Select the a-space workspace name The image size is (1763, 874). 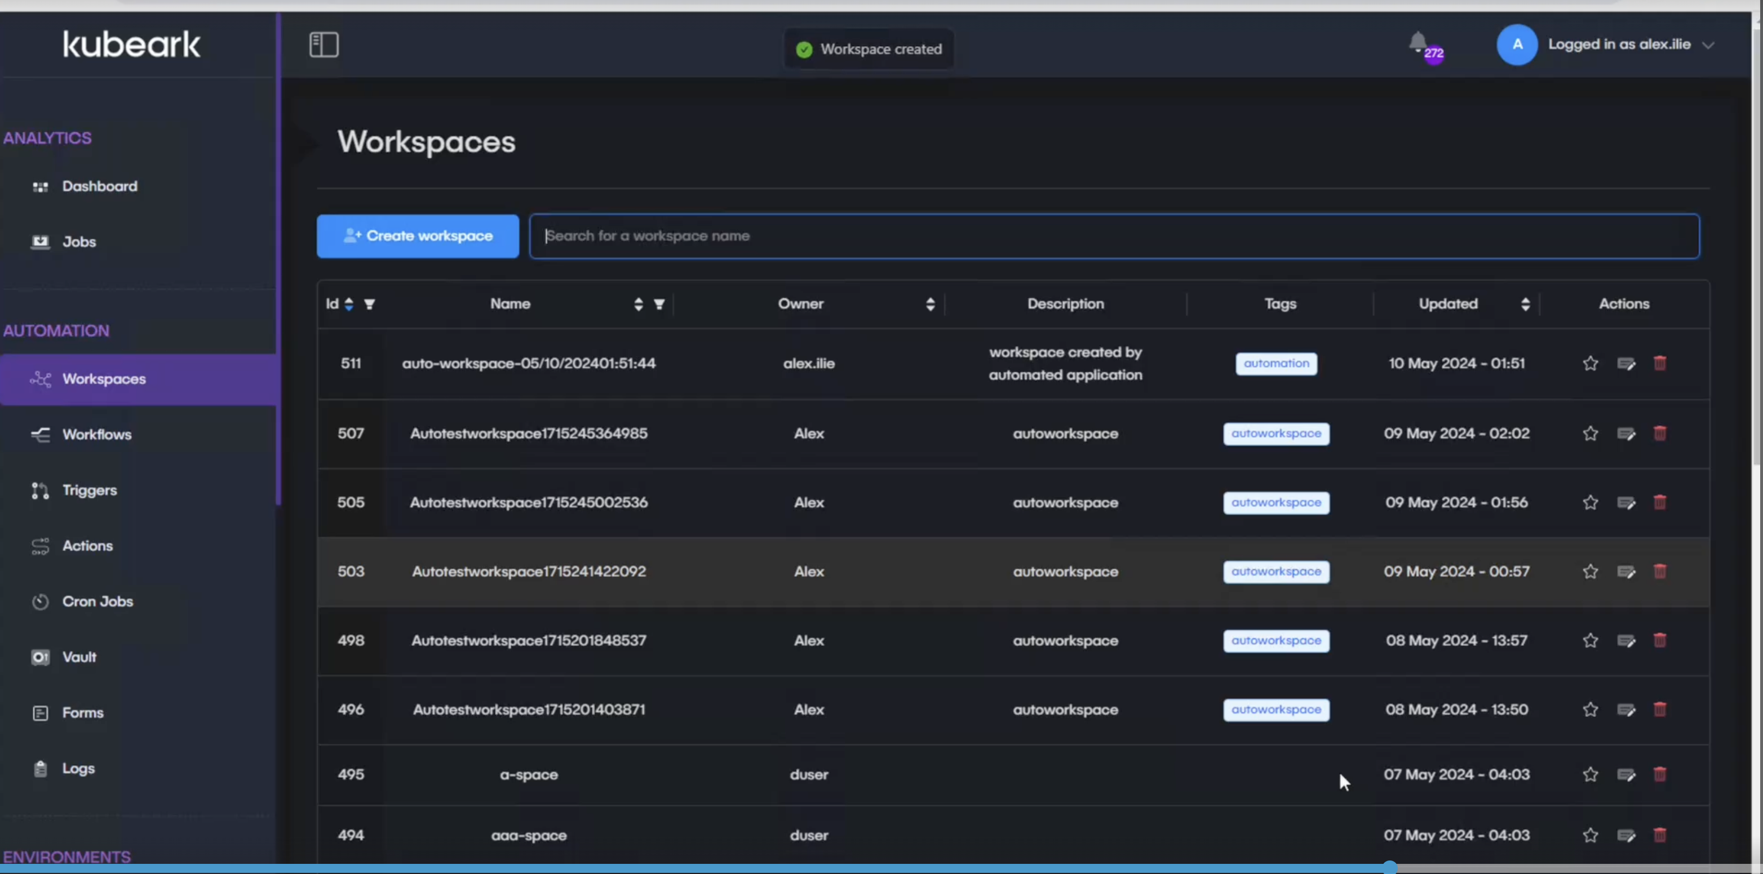click(528, 775)
